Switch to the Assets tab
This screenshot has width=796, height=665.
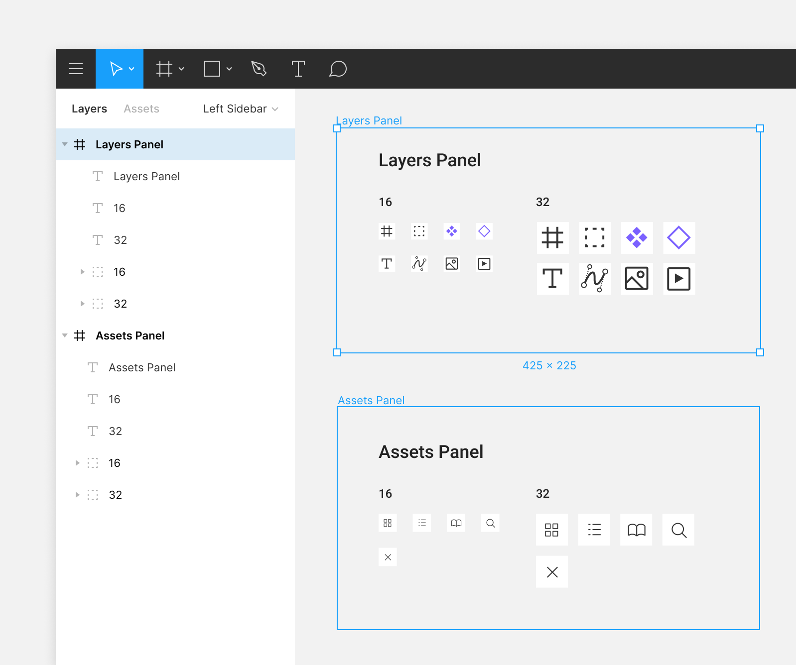point(141,109)
